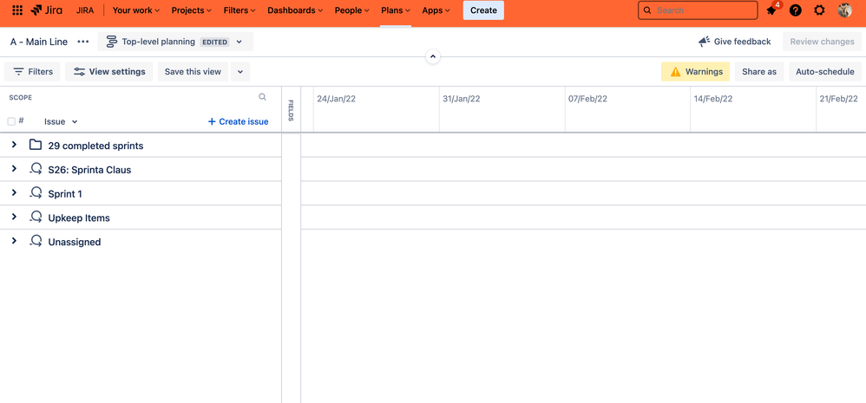Open the Projects menu
The image size is (866, 403).
191,10
